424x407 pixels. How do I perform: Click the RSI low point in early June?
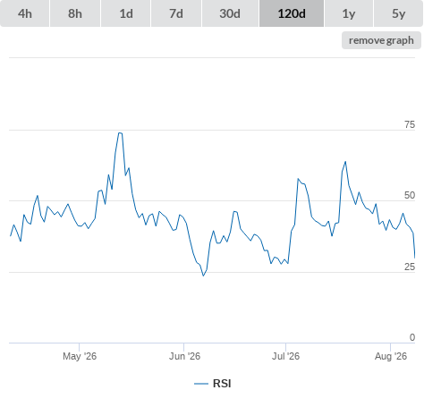pos(204,276)
